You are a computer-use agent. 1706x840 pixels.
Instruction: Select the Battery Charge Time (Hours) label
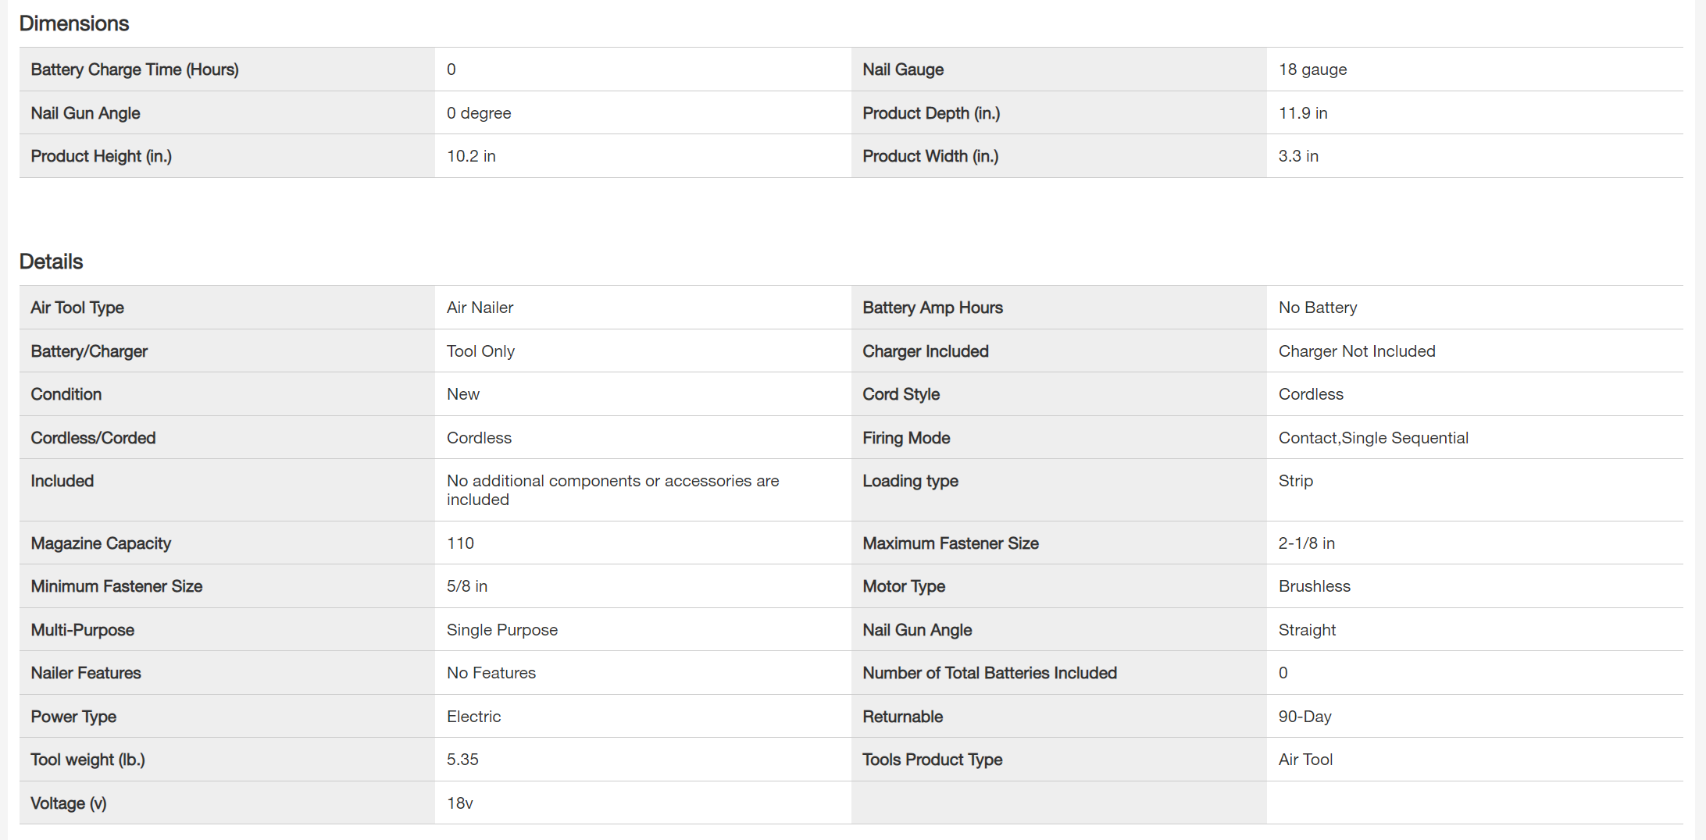click(x=134, y=69)
